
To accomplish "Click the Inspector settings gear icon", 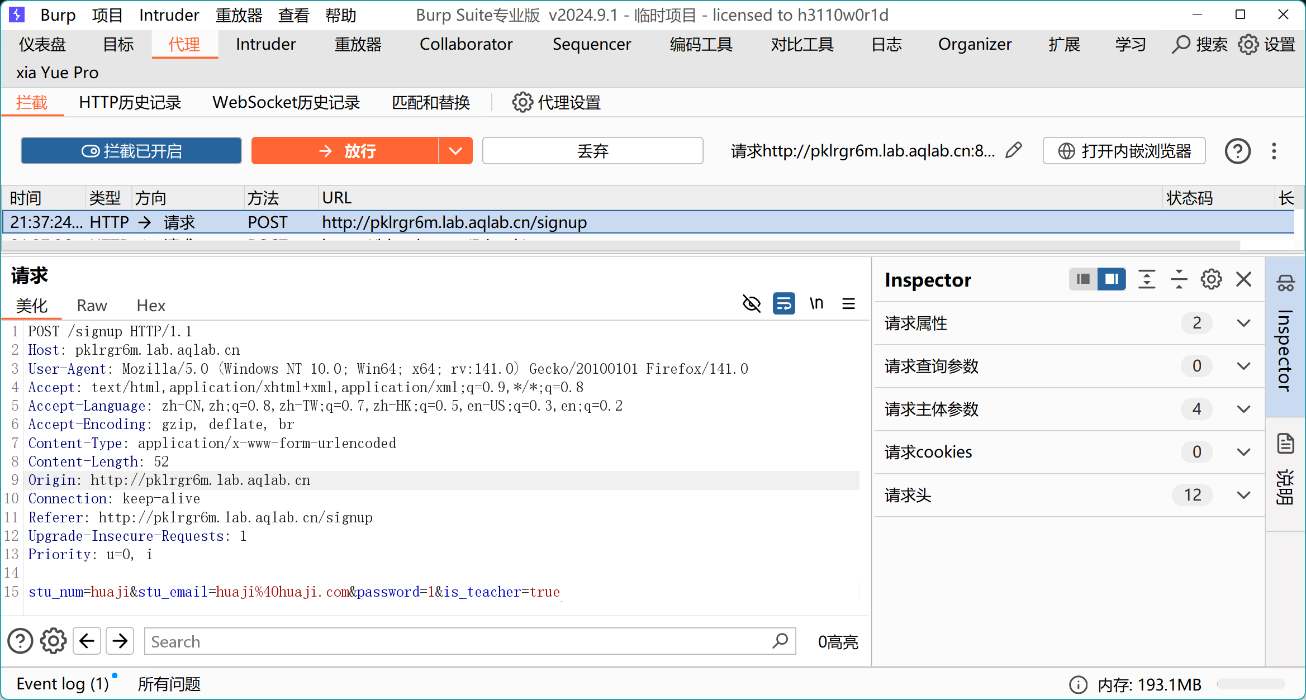I will pos(1211,279).
